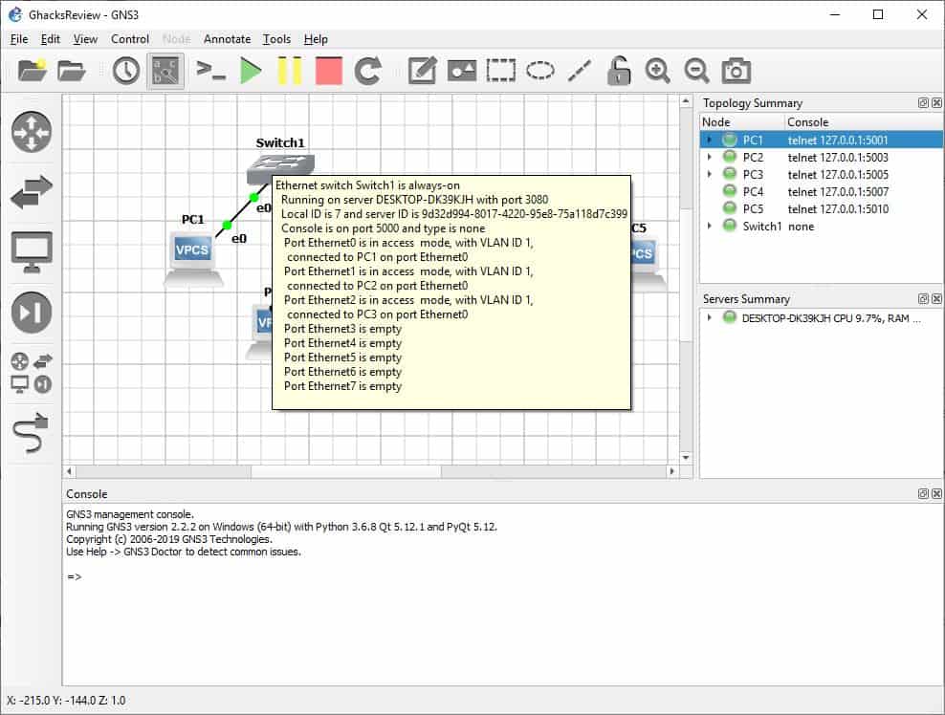The height and width of the screenshot is (715, 945).
Task: Select PC2 row in Topology Summary
Action: click(x=822, y=157)
